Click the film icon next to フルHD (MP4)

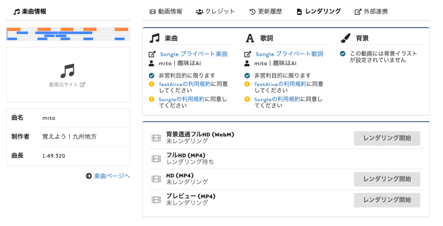(x=156, y=159)
